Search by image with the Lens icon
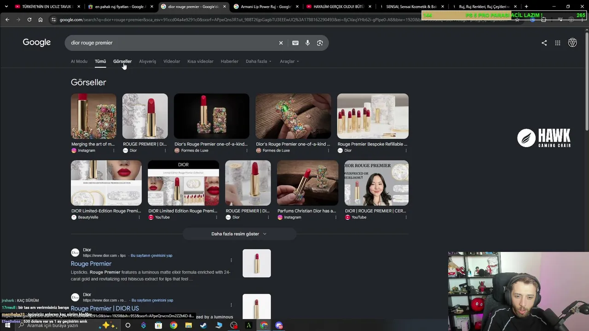This screenshot has height=331, width=589. coord(320,43)
